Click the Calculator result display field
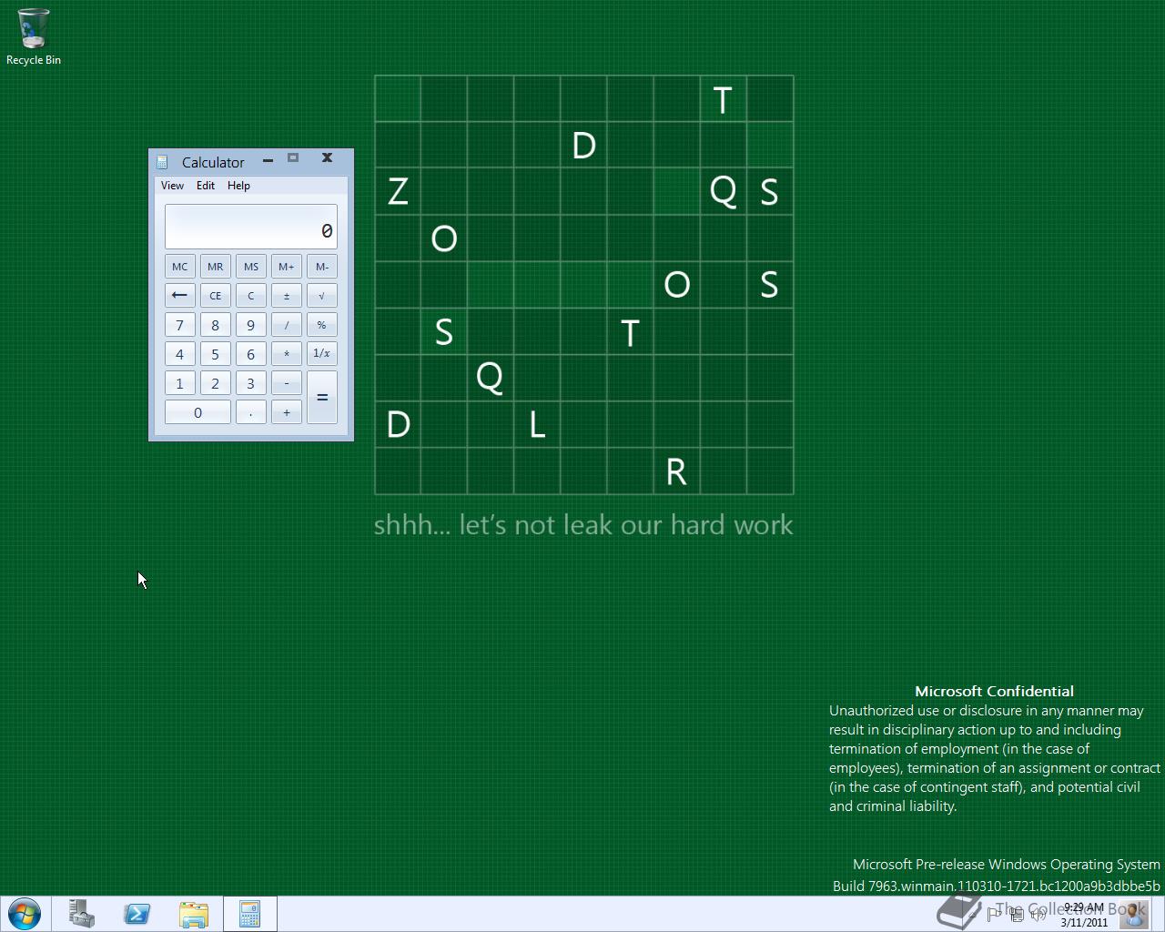This screenshot has height=932, width=1165. point(251,227)
